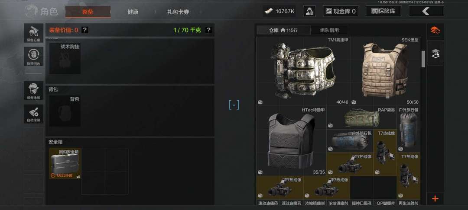This screenshot has height=210, width=468.
Task: Switch to the 健康 tab
Action: point(133,12)
